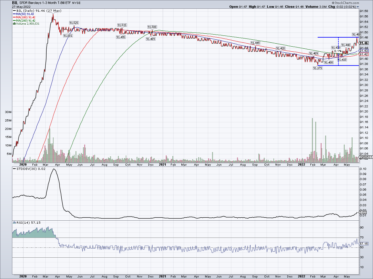The width and height of the screenshot is (373, 279).
Task: Click the 91.449 price label
Action: (255, 43)
